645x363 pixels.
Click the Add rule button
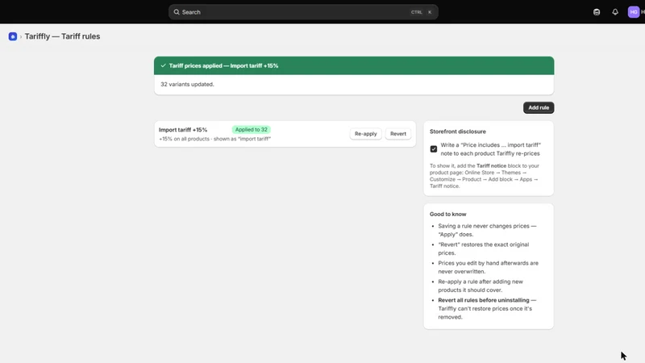pos(539,107)
